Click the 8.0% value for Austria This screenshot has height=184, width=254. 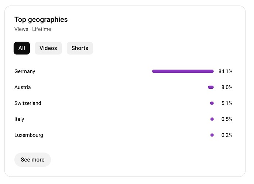(x=227, y=87)
